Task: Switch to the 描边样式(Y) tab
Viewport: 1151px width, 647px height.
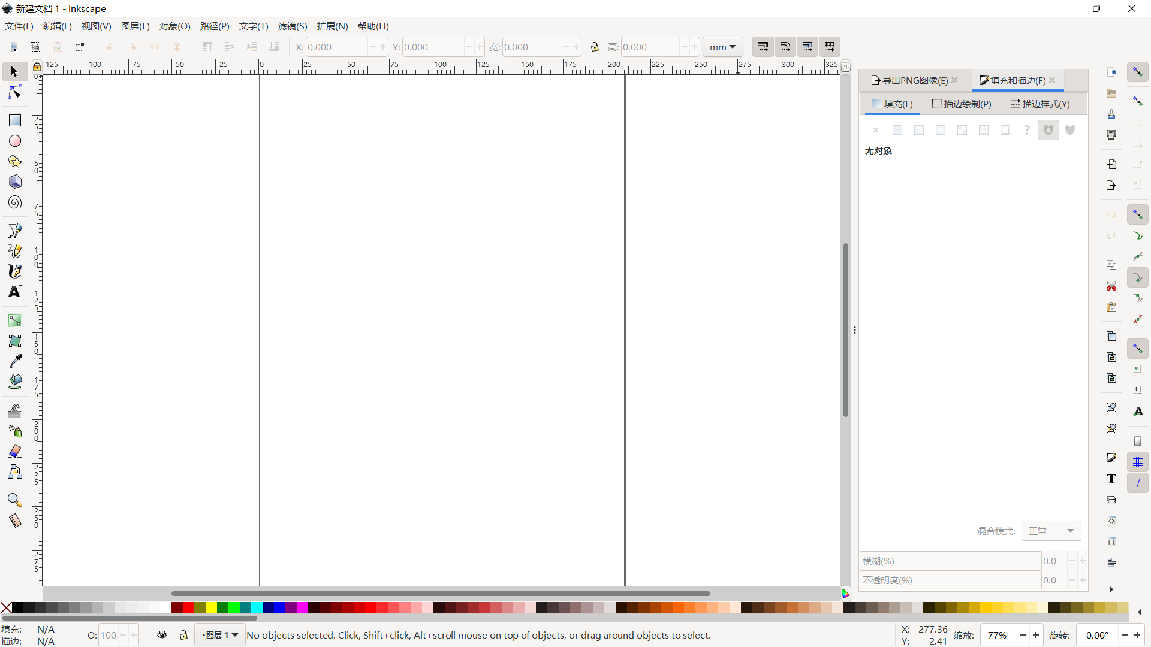Action: coord(1040,104)
